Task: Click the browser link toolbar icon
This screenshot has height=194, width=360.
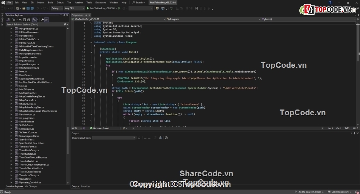Action: [163, 8]
